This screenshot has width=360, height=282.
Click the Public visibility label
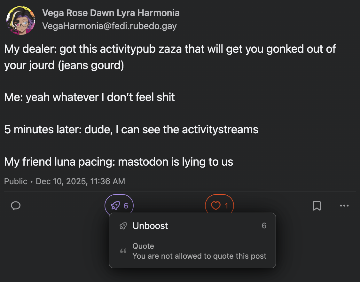coord(16,181)
